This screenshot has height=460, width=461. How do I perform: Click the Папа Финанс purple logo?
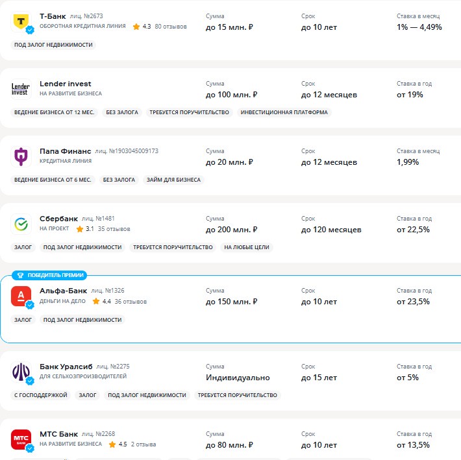21,156
